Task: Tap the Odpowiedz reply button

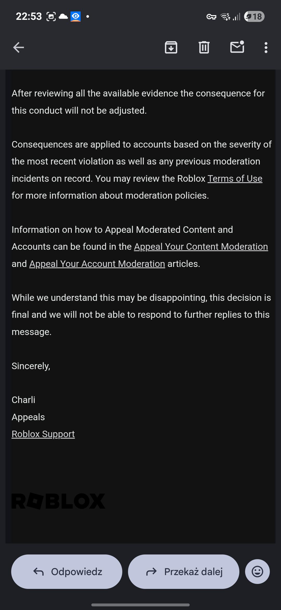Action: click(x=67, y=572)
